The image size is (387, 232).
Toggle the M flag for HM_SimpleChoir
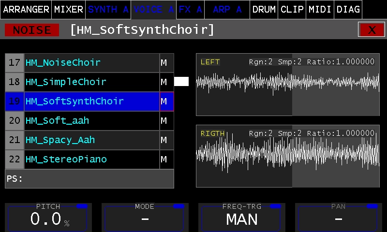pos(166,82)
